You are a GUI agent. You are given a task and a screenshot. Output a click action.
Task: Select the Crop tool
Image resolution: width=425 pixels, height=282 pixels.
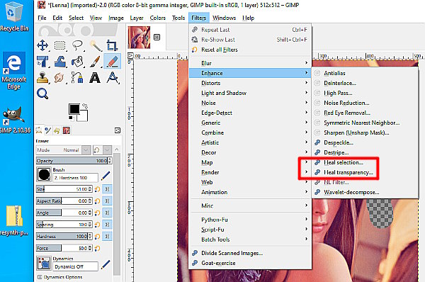point(112,45)
